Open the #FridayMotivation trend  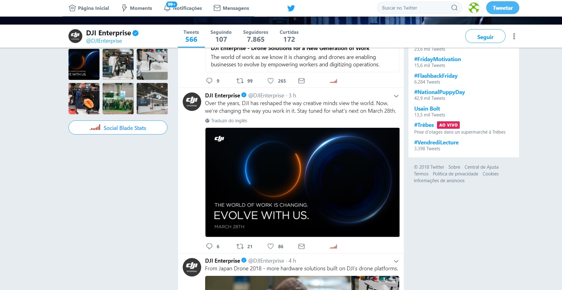(437, 59)
